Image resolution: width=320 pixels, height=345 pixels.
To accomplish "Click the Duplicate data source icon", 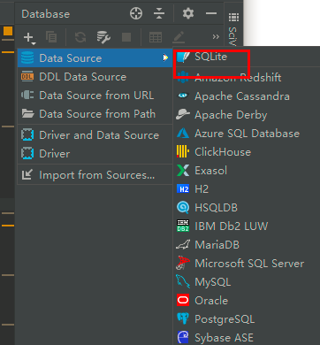I will (51, 37).
